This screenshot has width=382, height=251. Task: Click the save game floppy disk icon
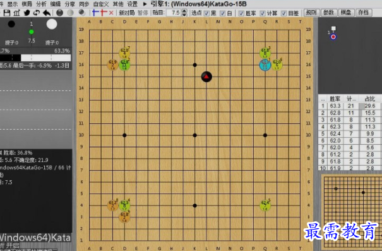[x=6, y=13]
